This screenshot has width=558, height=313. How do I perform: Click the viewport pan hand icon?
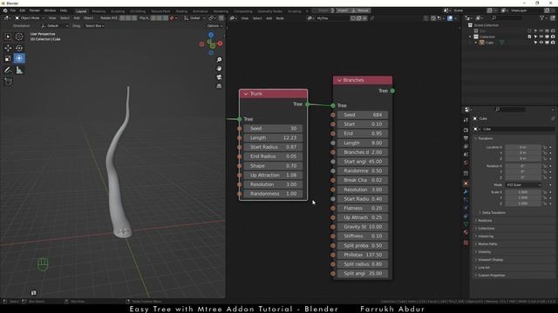point(219,68)
